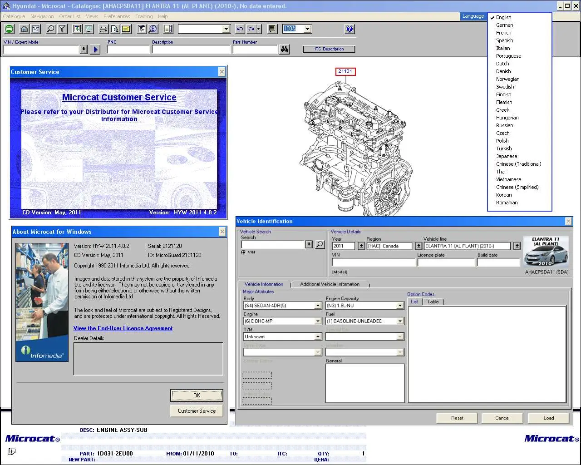Expand the zoom 100% dropdown

(x=307, y=29)
